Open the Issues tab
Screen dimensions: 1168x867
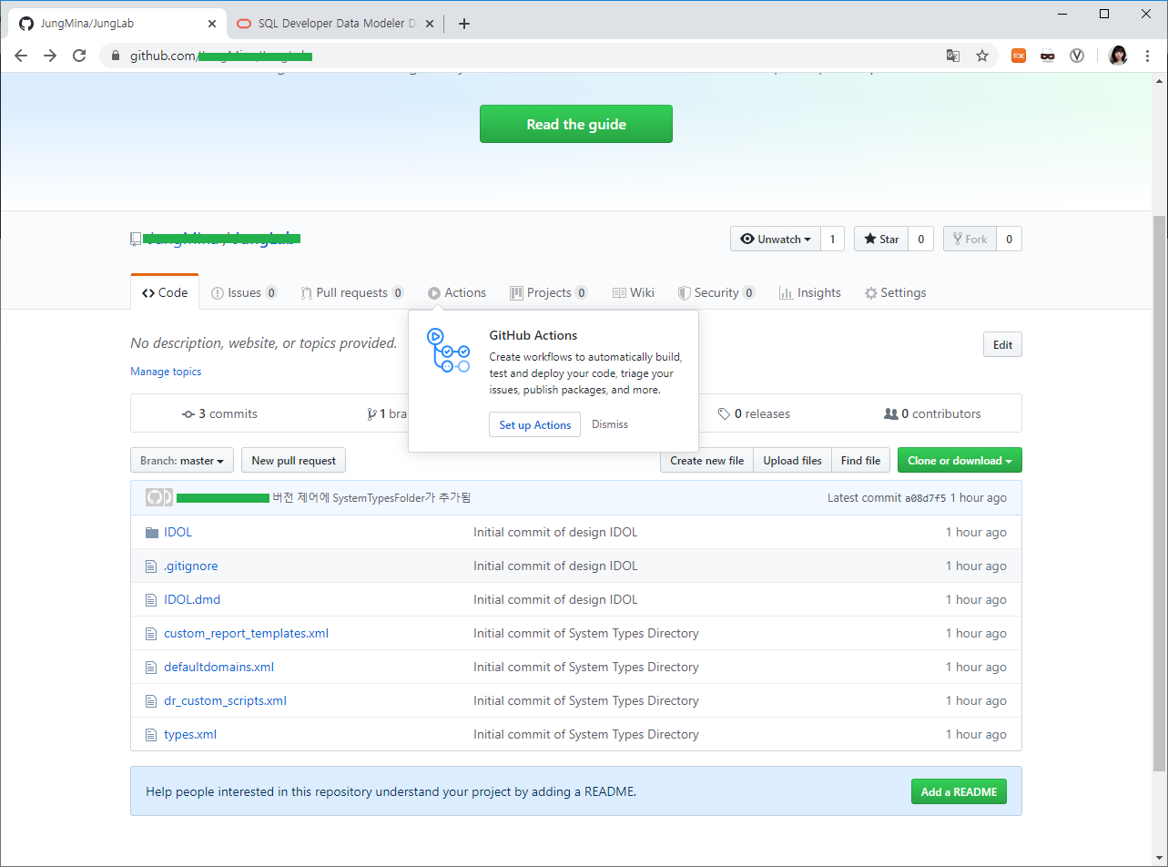(x=244, y=292)
